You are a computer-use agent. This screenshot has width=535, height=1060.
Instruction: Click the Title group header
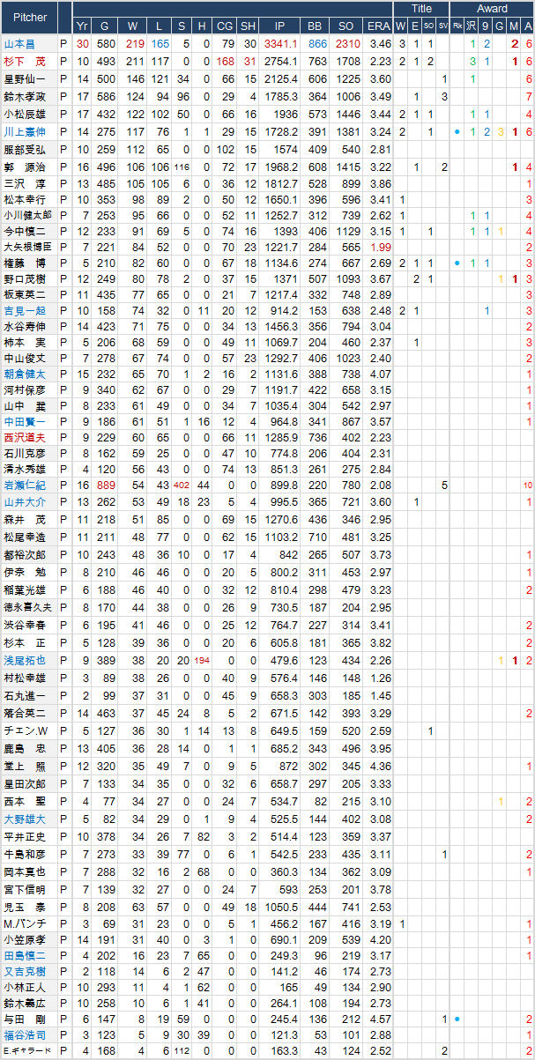422,9
